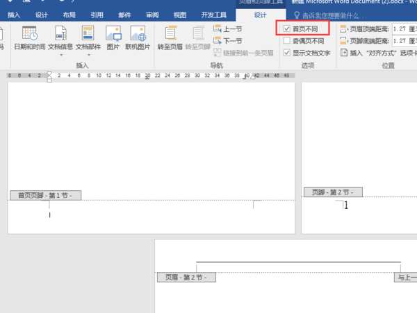Click the Footer Section 2 label
Viewport: 417px width, 313px height.
tap(333, 192)
